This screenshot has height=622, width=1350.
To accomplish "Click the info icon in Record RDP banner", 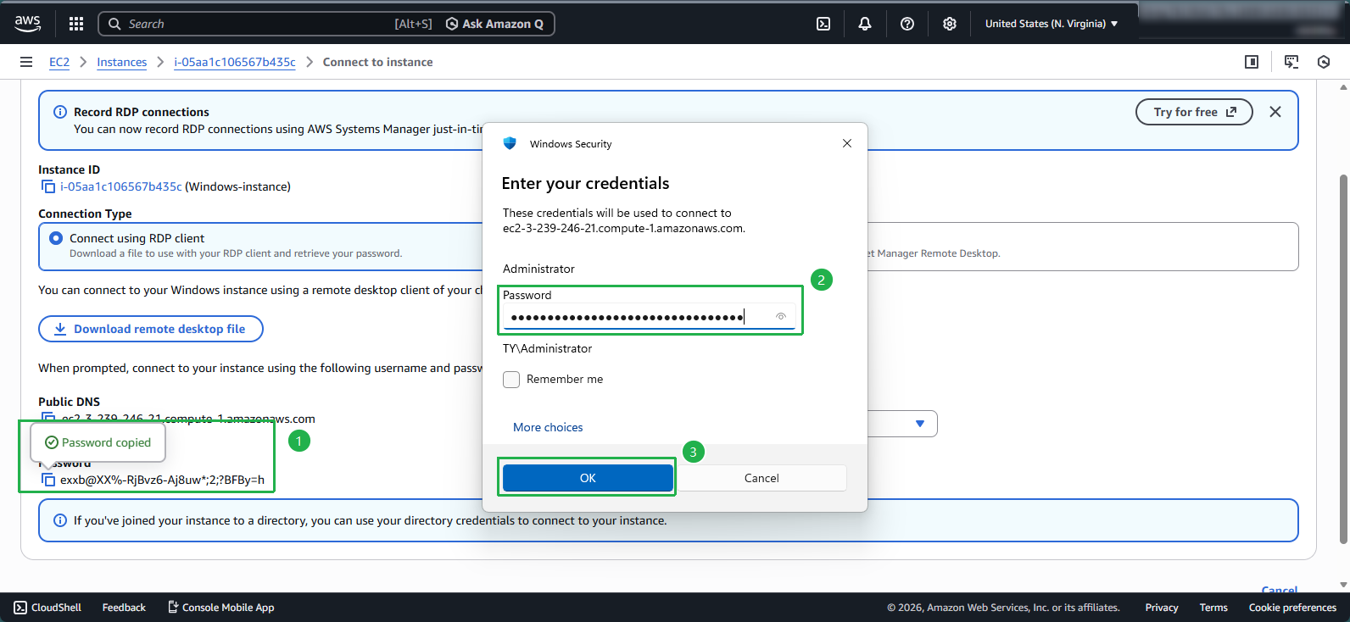I will (60, 112).
